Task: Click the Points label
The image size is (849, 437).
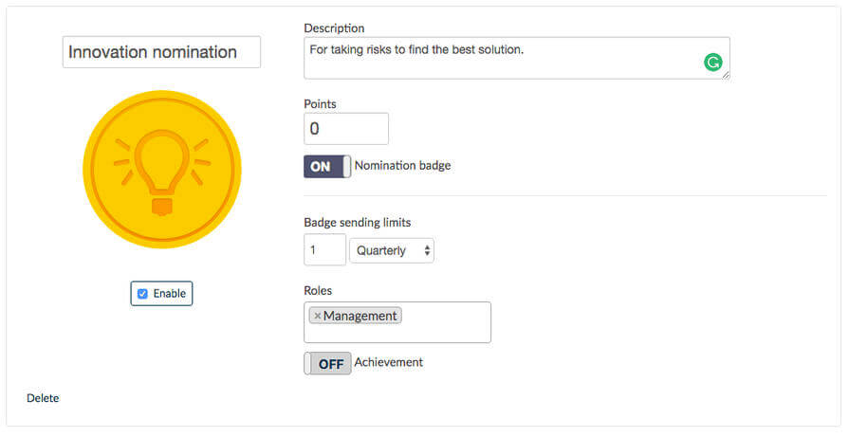Action: coord(320,104)
